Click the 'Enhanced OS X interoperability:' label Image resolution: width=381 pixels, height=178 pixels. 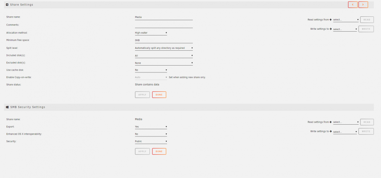click(x=24, y=134)
